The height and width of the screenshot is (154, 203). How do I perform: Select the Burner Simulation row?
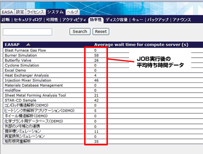pos(103,55)
